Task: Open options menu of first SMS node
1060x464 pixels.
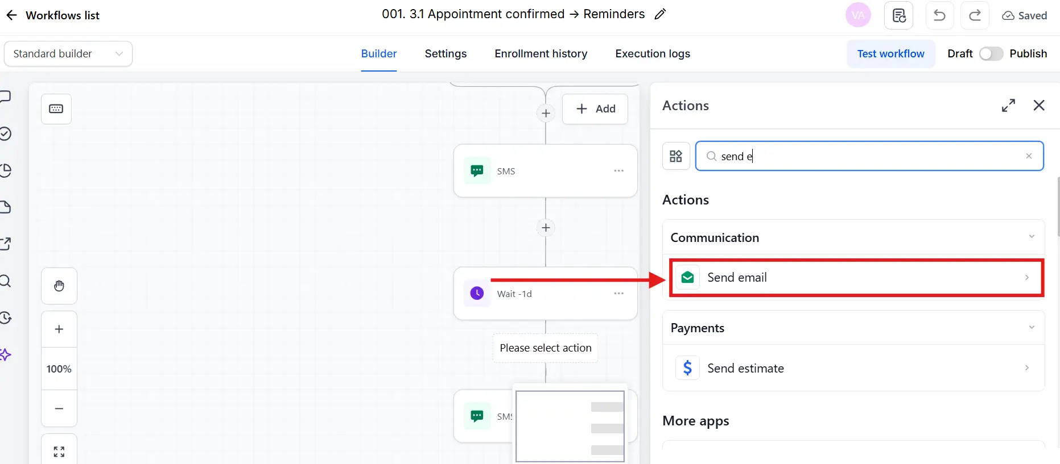Action: [619, 171]
